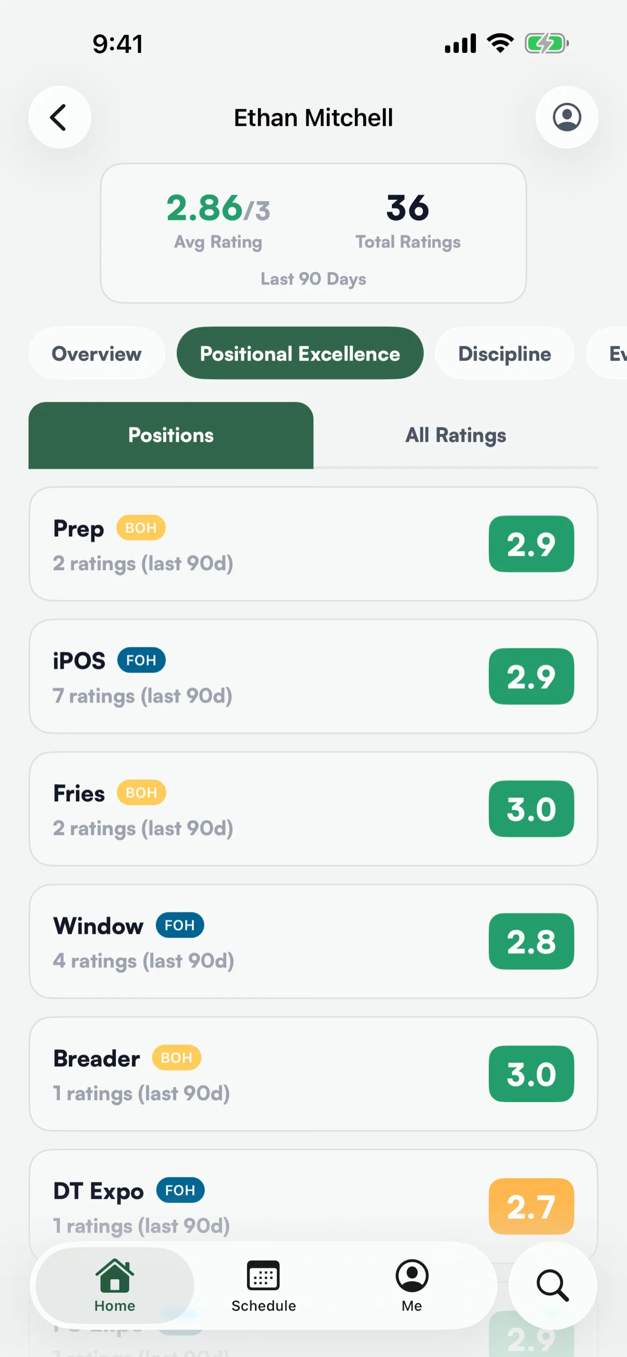Tap the Home house icon
This screenshot has height=1357, width=627.
point(115,1276)
